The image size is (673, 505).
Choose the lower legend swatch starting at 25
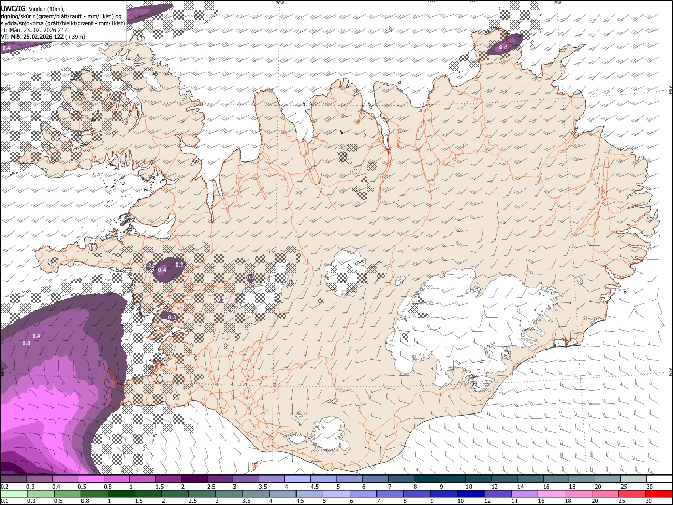click(x=632, y=493)
